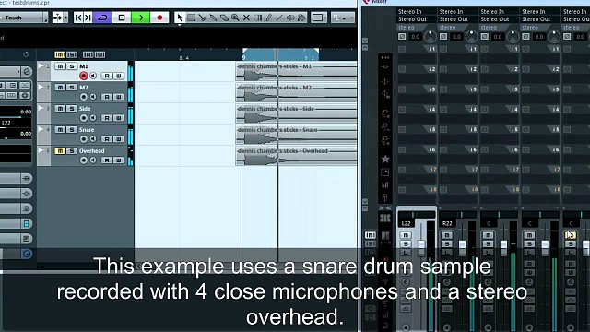Select the Mute X tool

point(246,18)
